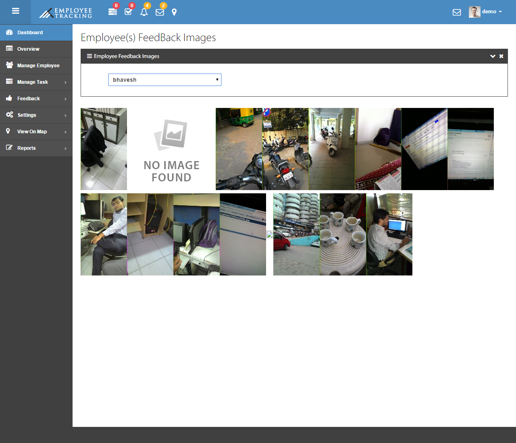This screenshot has height=443, width=516.
Task: Toggle the hamburger sidebar menu
Action: tap(15, 11)
